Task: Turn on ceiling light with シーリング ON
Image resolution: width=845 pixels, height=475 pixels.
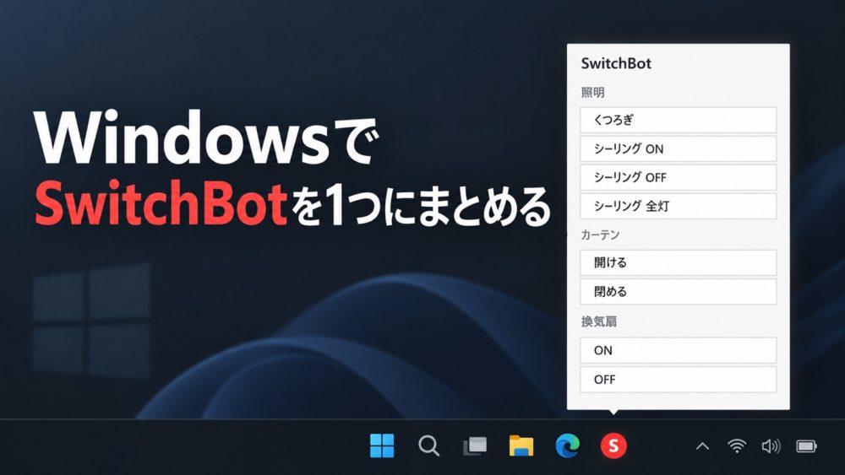Action: [678, 149]
